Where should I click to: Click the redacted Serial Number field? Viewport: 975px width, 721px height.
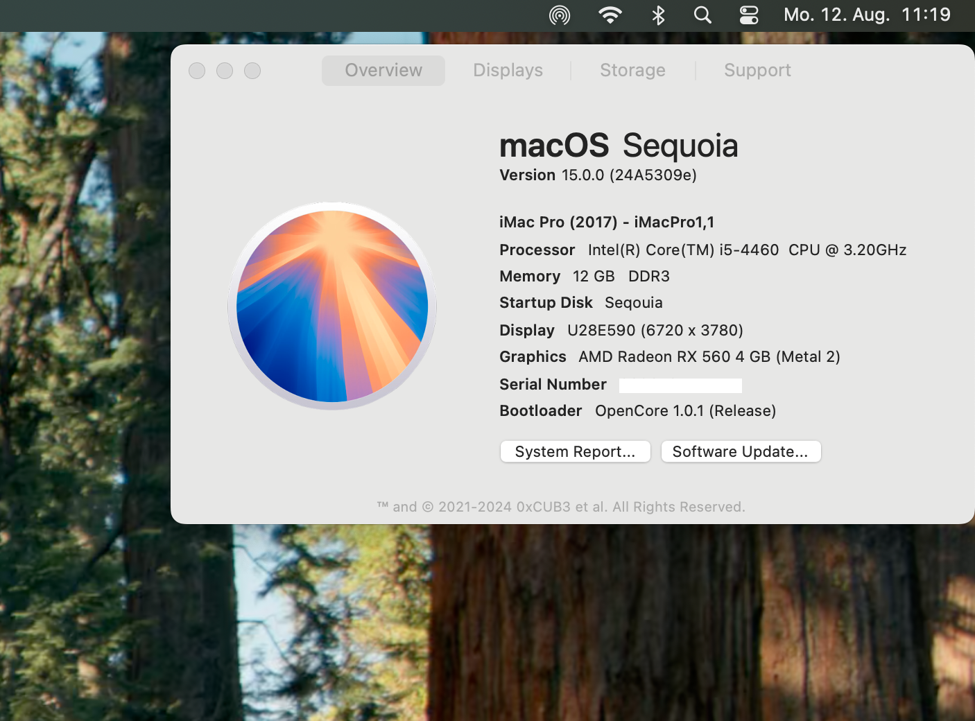(680, 385)
